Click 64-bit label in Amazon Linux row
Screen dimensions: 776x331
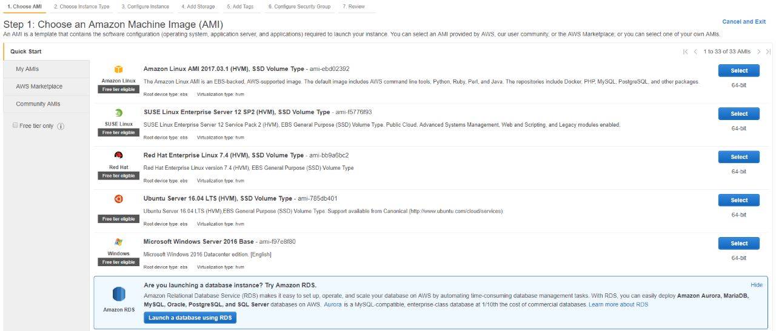738,85
